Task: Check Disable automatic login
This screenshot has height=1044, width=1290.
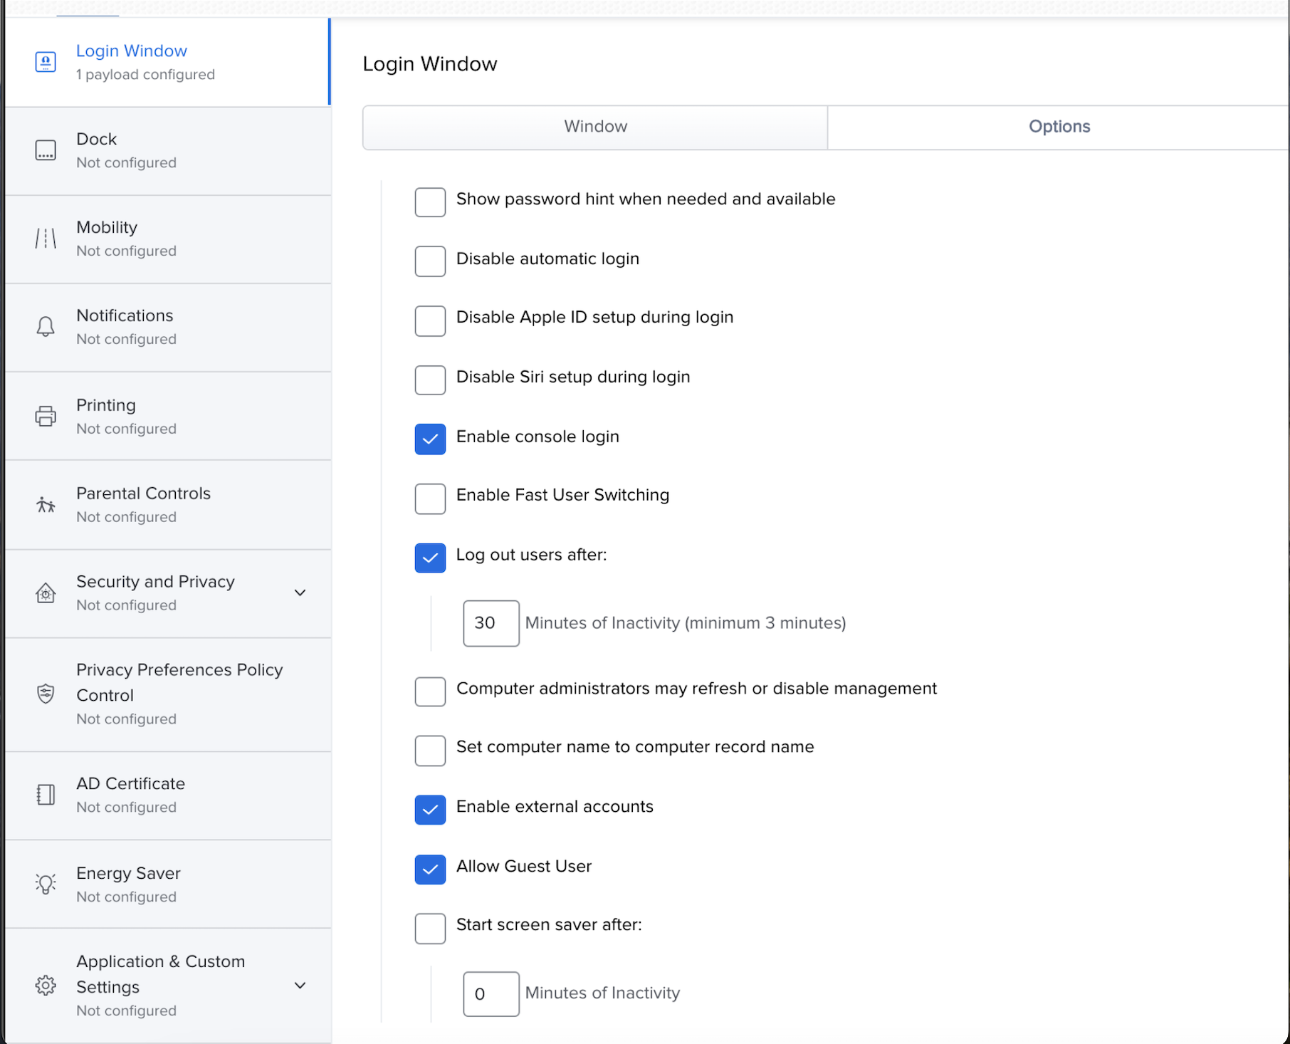Action: [x=430, y=261]
